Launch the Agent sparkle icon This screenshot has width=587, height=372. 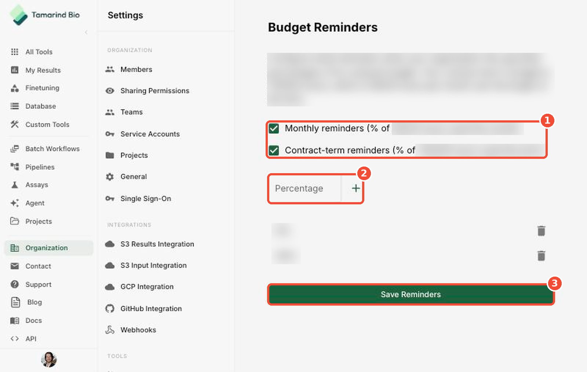[x=15, y=203]
